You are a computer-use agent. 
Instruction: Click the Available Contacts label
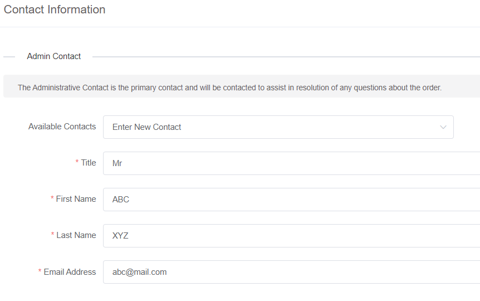[62, 127]
